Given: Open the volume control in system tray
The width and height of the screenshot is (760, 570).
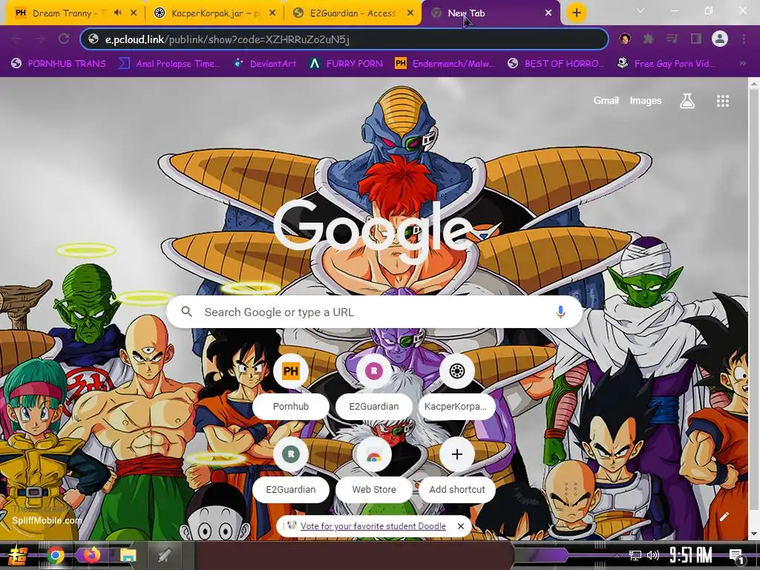Looking at the screenshot, I should tap(653, 555).
